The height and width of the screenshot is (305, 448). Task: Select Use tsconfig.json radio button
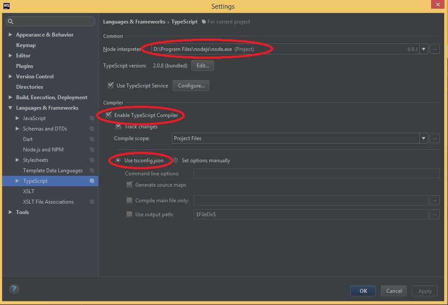(118, 161)
